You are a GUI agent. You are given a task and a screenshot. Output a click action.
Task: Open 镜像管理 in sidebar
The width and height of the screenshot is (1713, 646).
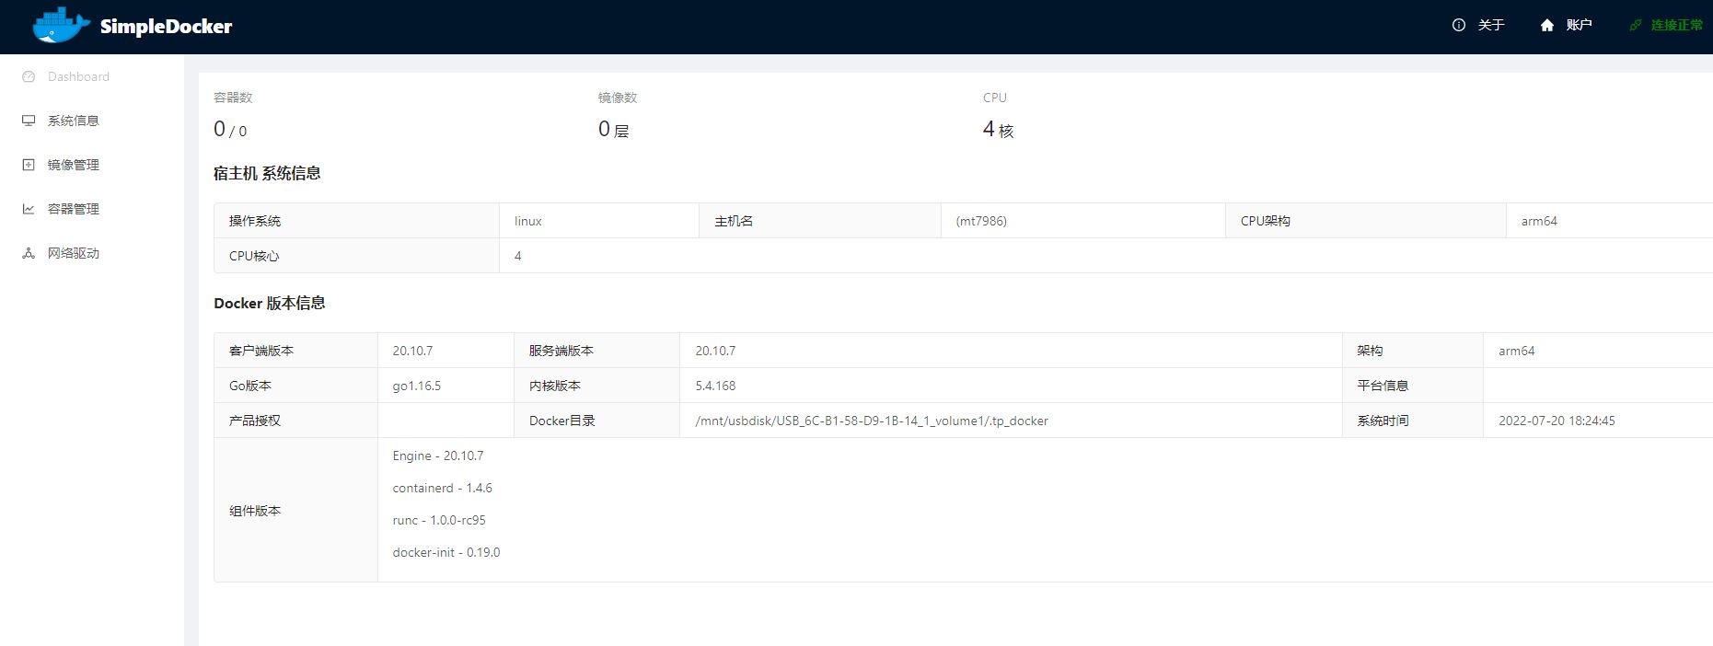pos(73,165)
